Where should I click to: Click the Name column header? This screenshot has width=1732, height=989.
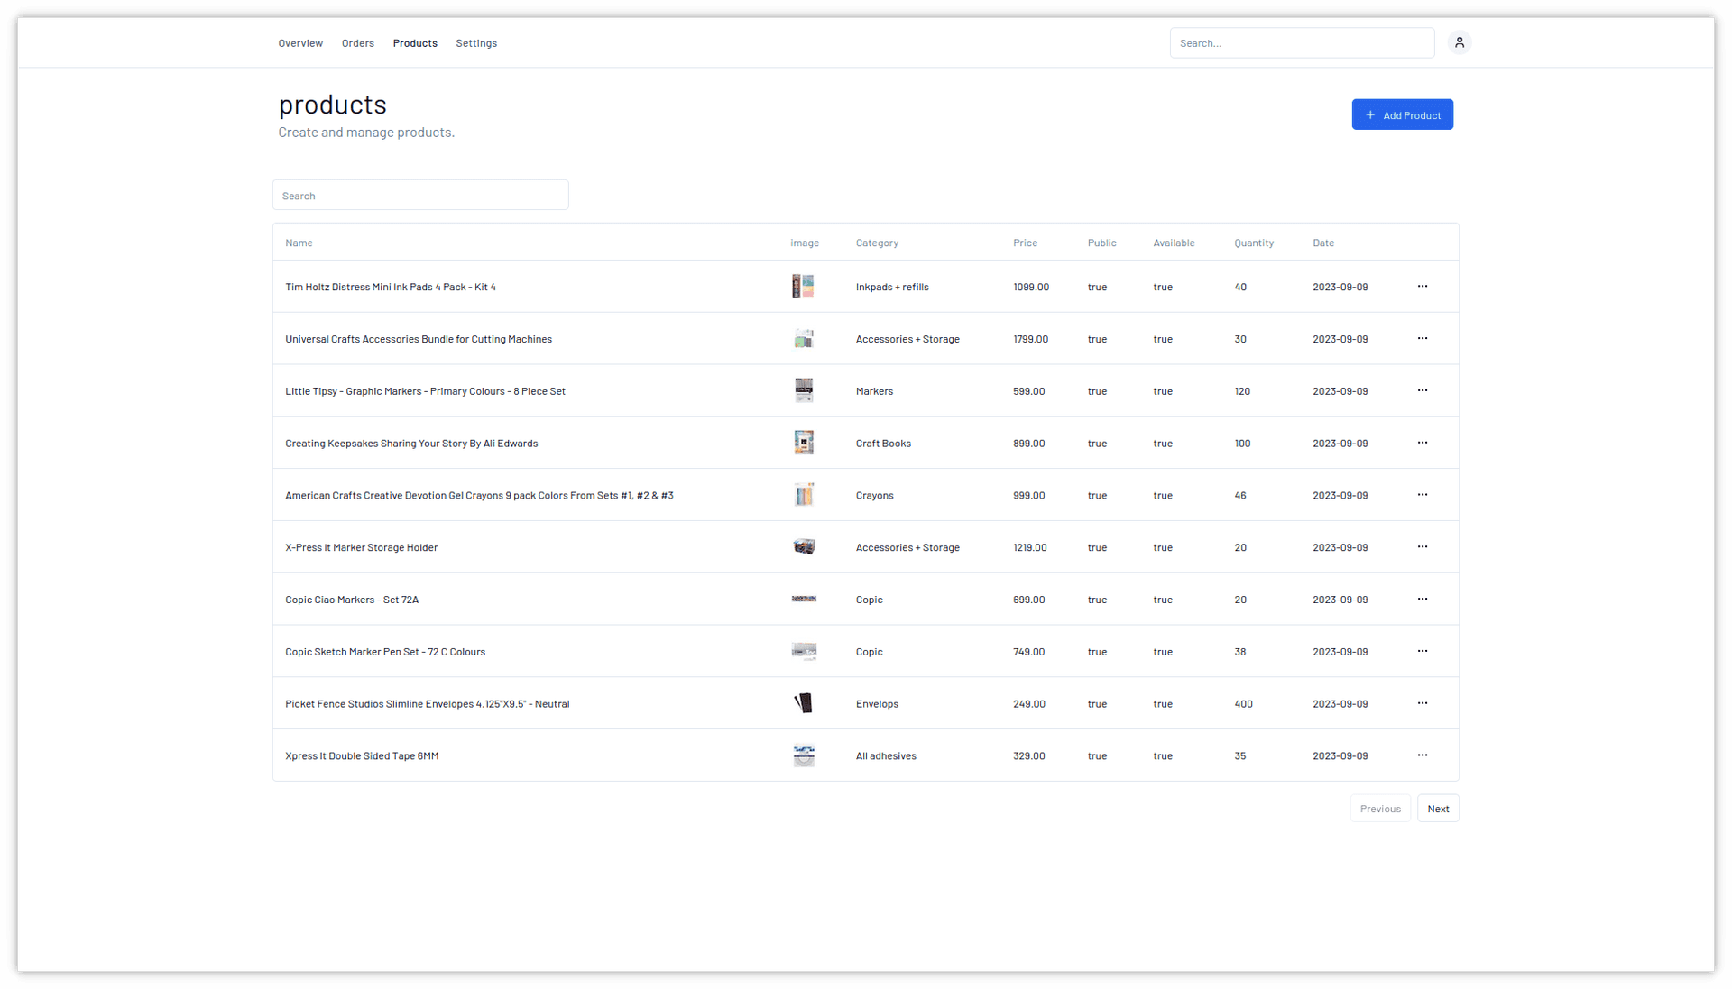(x=299, y=243)
